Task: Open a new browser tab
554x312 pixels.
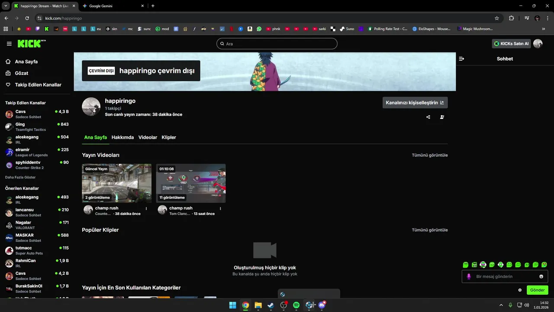Action: pyautogui.click(x=153, y=6)
